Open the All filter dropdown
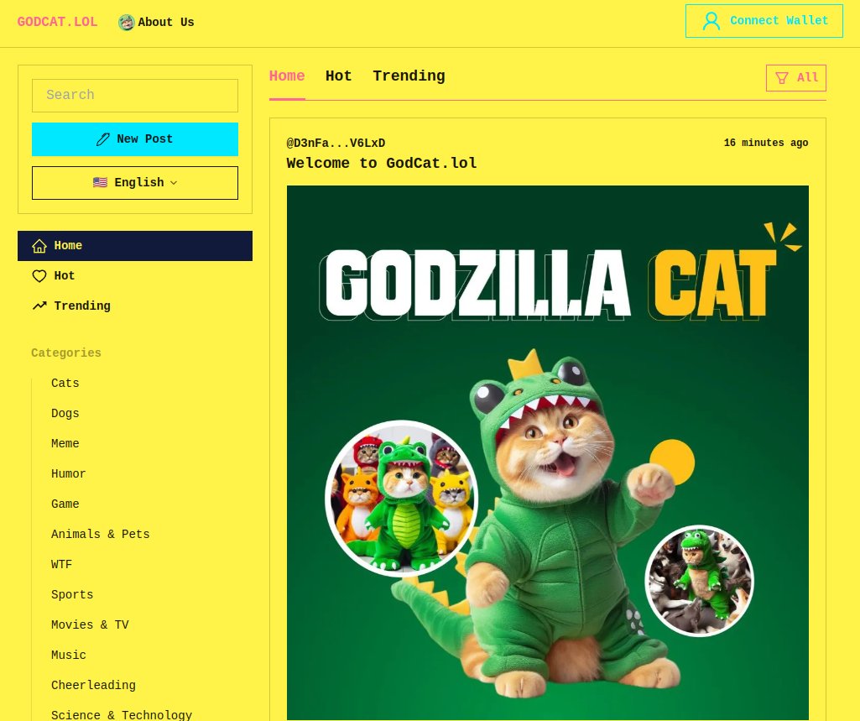This screenshot has height=721, width=860. tap(796, 78)
